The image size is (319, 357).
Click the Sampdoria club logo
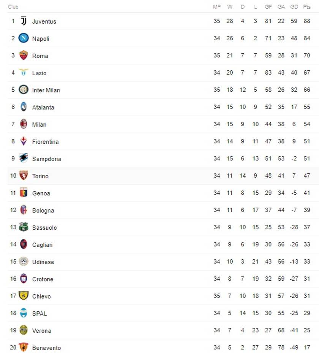(24, 158)
